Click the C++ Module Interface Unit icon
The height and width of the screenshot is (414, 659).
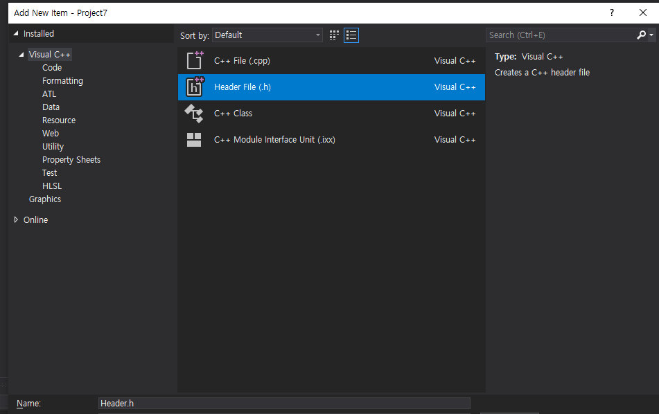coord(194,140)
